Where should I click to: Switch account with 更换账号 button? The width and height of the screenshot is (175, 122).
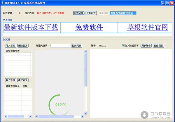pyautogui.click(x=146, y=46)
